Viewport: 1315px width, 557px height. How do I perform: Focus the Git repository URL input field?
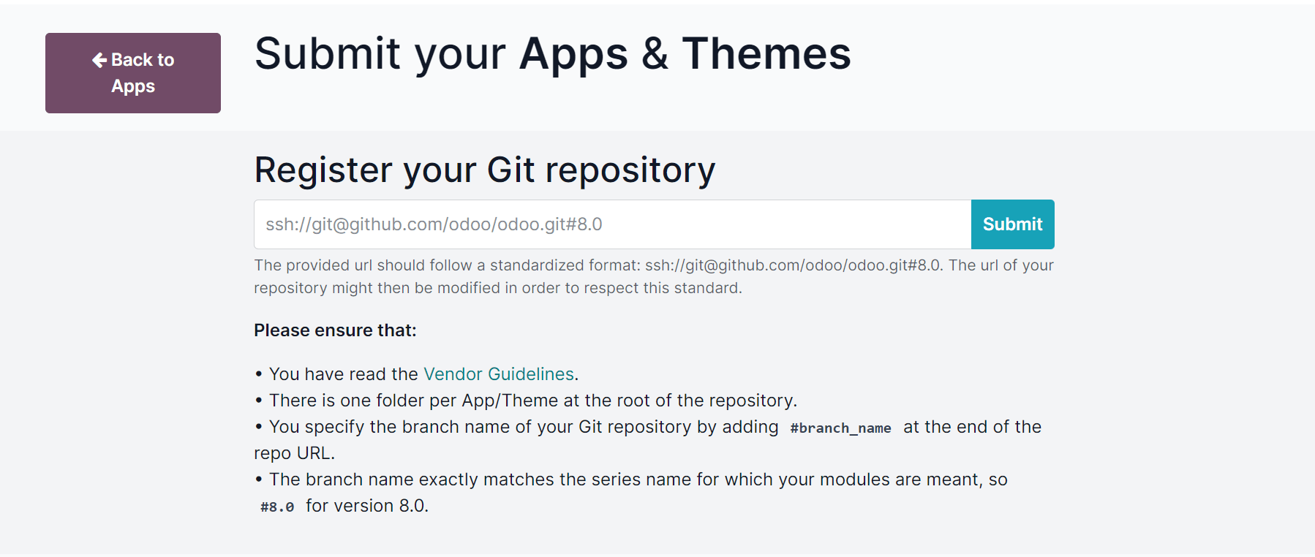point(612,224)
